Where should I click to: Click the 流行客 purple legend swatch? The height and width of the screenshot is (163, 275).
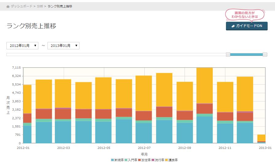[153, 160]
